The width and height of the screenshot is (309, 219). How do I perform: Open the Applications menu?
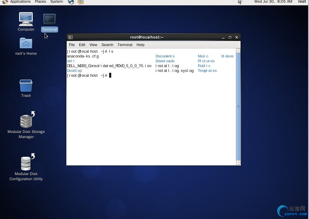tap(20, 2)
